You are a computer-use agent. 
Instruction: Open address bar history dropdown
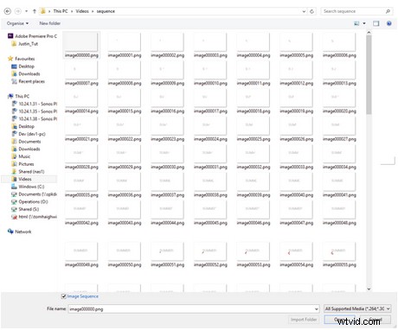click(304, 11)
